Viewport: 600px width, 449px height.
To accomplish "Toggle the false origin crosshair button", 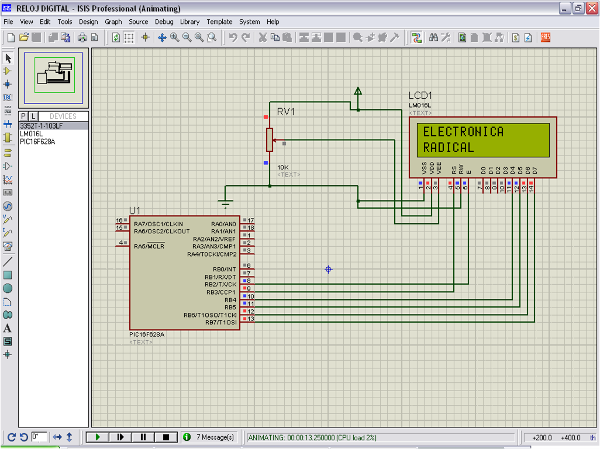I will (x=145, y=37).
